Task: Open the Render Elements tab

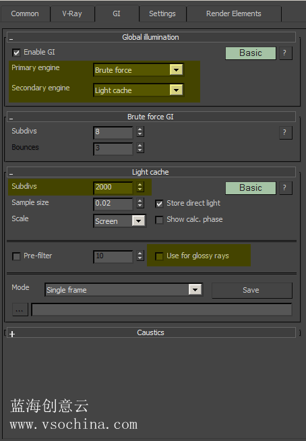Action: (233, 13)
